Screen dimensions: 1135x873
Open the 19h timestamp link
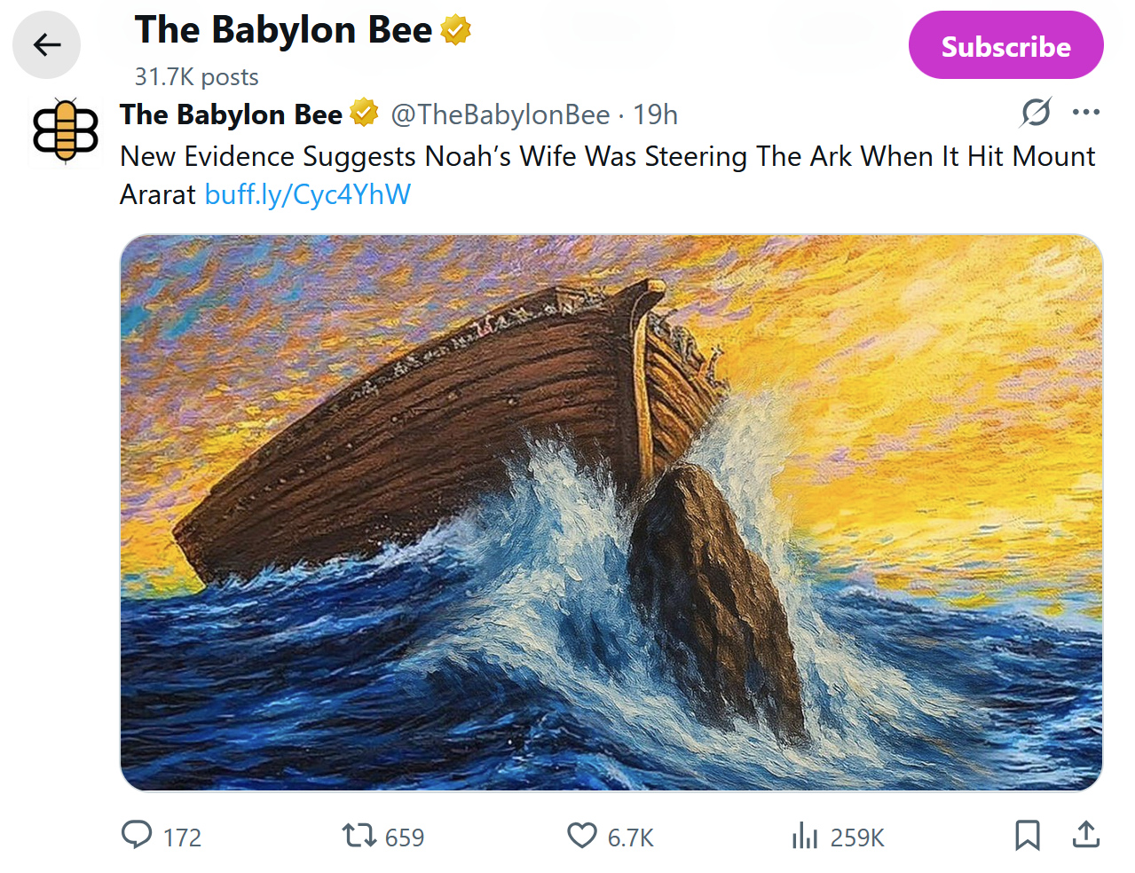655,114
